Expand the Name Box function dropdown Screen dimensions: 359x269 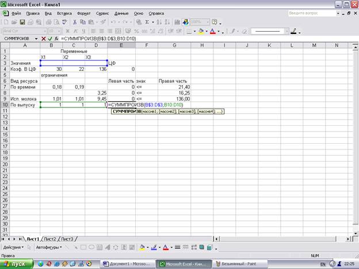tap(36, 39)
